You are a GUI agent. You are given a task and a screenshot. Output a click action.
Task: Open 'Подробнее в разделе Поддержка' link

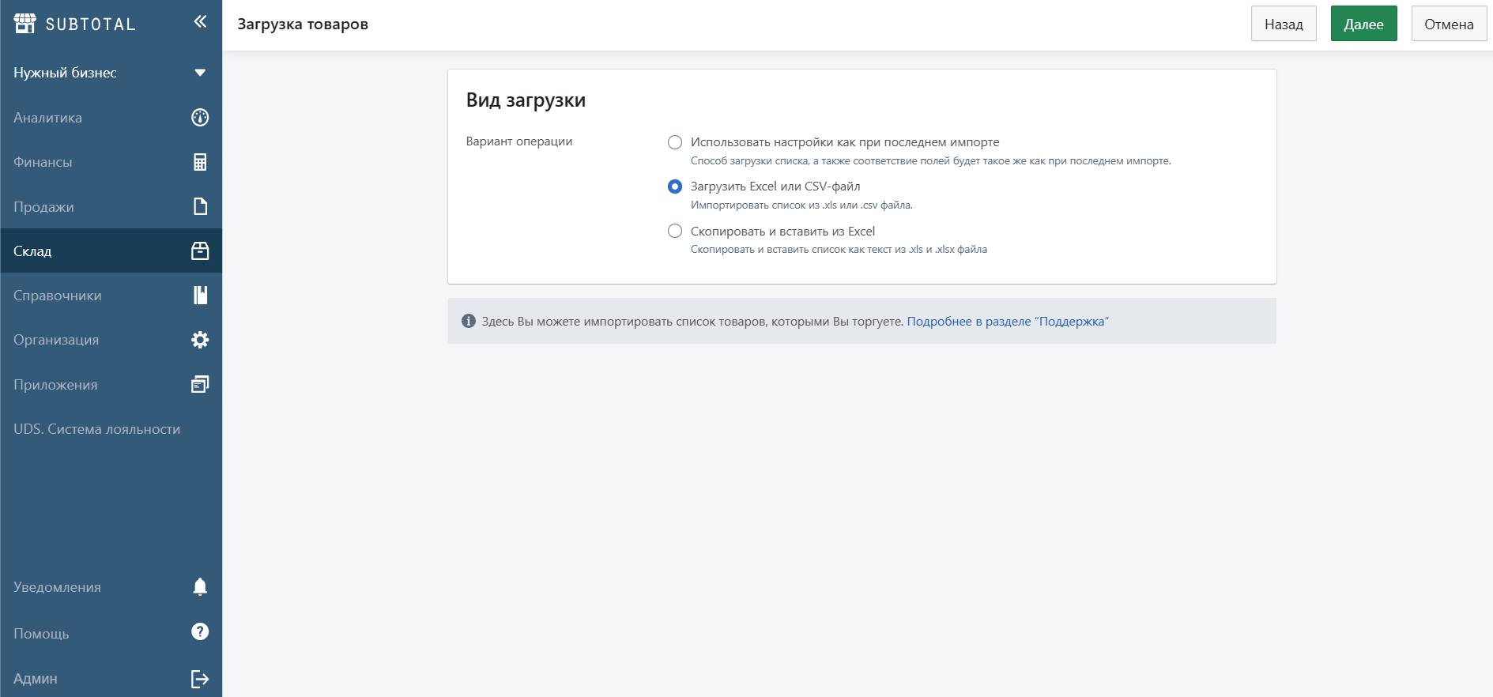(x=1007, y=322)
